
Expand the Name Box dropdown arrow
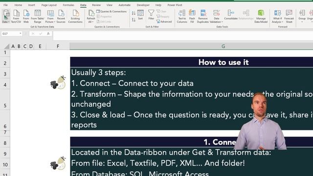click(21, 34)
